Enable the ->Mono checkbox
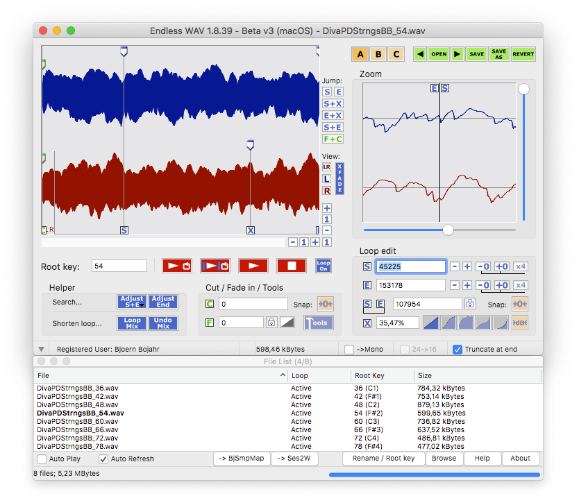This screenshot has width=579, height=496. click(x=349, y=349)
